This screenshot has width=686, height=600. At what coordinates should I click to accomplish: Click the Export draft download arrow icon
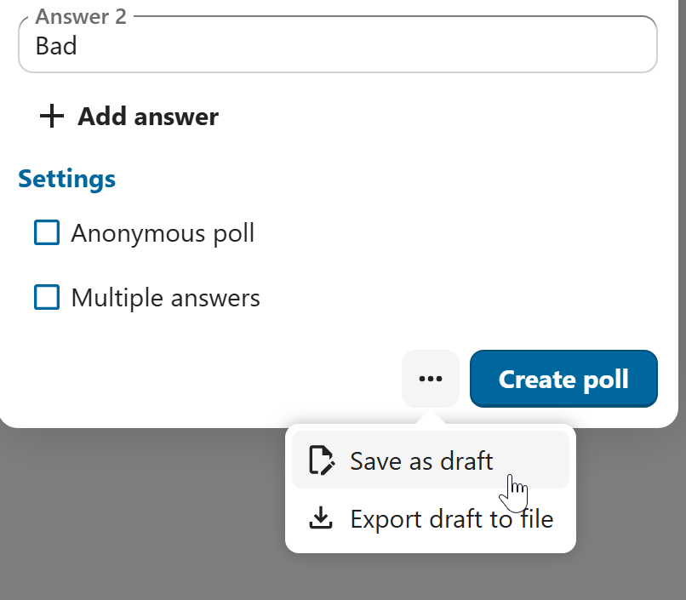(321, 518)
